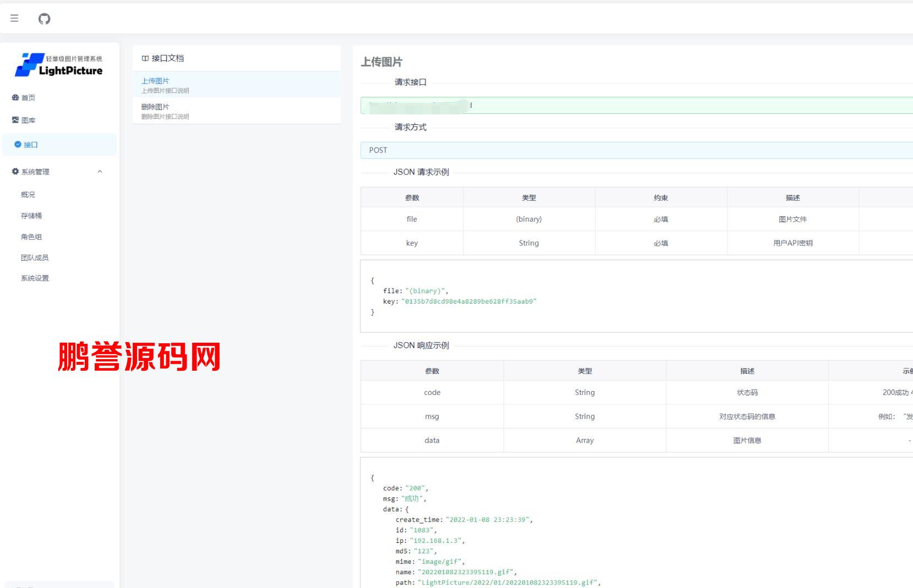Screen dimensions: 913x588
Task: Click the msg row in response table
Action: (x=636, y=416)
